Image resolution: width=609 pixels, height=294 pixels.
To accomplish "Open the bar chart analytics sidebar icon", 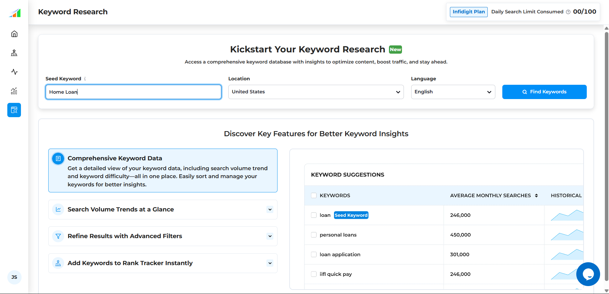I will click(14, 91).
